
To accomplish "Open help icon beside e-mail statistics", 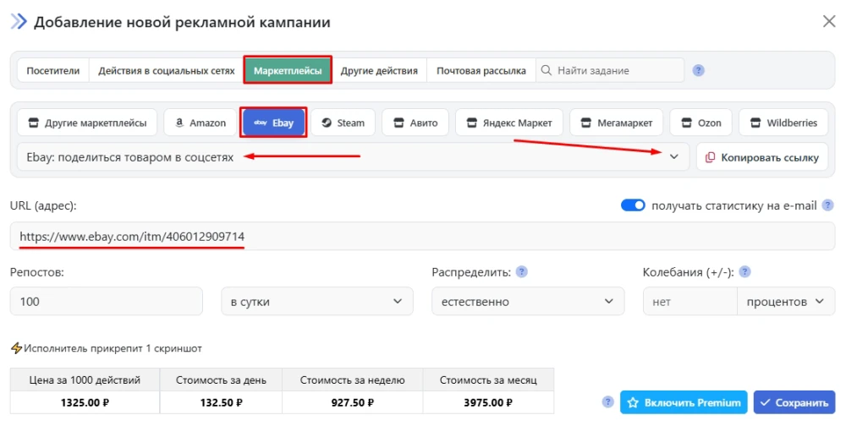I will 827,205.
